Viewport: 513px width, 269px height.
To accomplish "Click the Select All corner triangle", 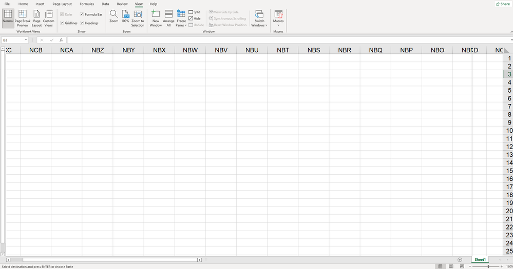I will [506, 50].
